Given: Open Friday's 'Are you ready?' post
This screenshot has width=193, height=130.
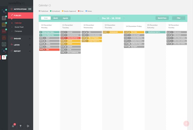Looking at the screenshot, I should coord(134,35).
